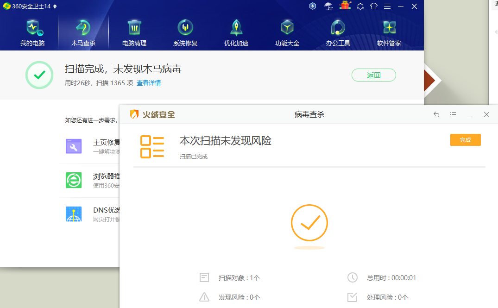The height and width of the screenshot is (308, 498).
Task: Click the orange scan list icon in 火绒
Action: tap(152, 147)
